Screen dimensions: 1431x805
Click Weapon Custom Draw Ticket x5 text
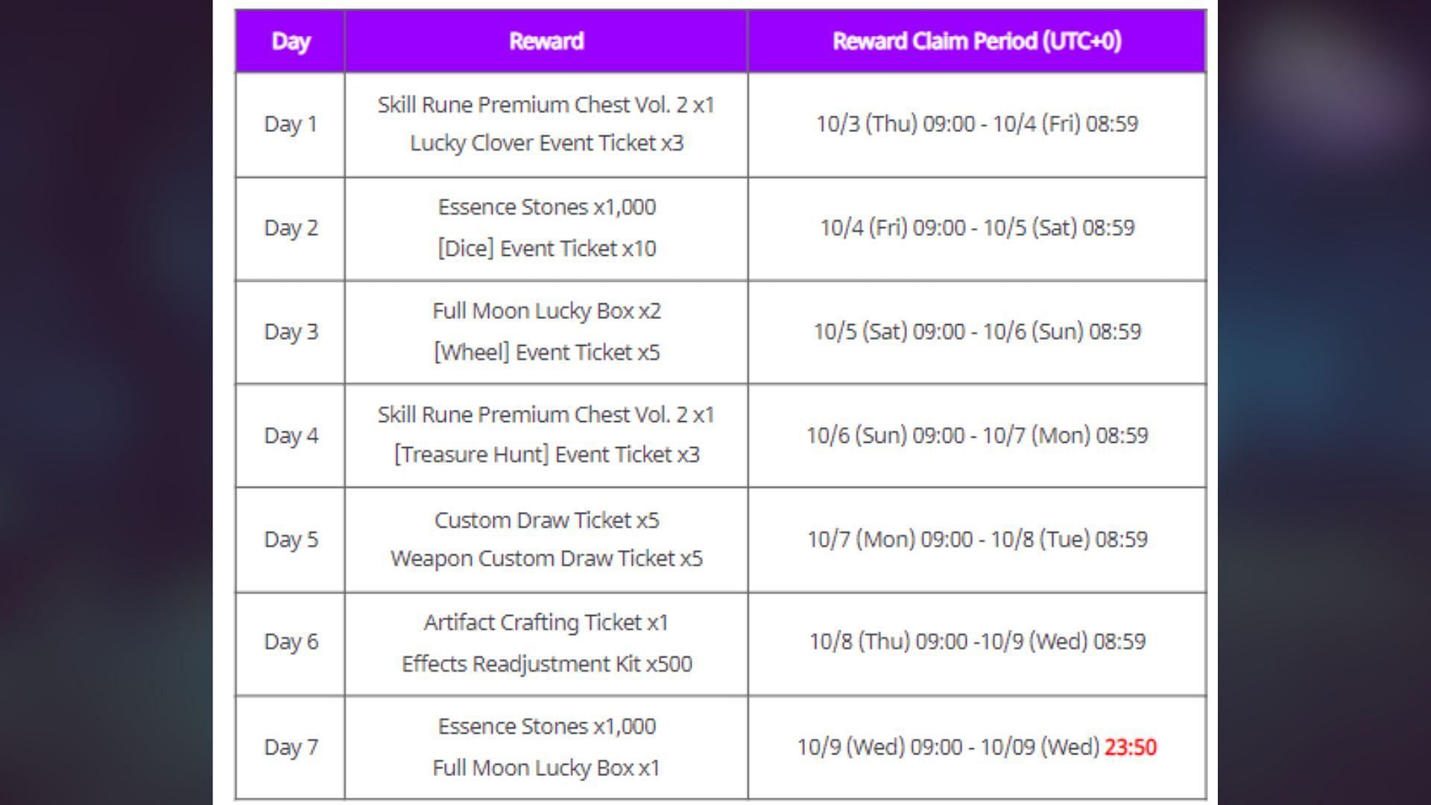tap(546, 558)
